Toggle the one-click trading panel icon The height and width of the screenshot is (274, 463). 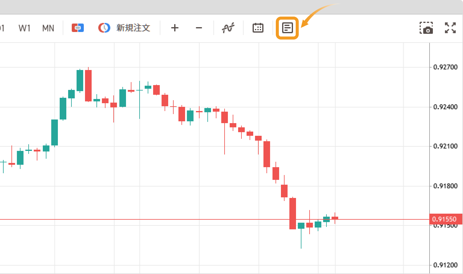pos(78,28)
